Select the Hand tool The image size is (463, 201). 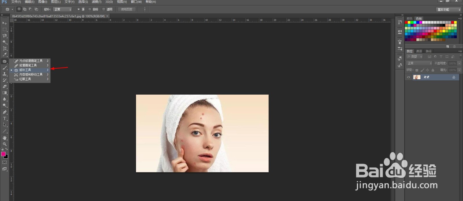tap(5, 138)
